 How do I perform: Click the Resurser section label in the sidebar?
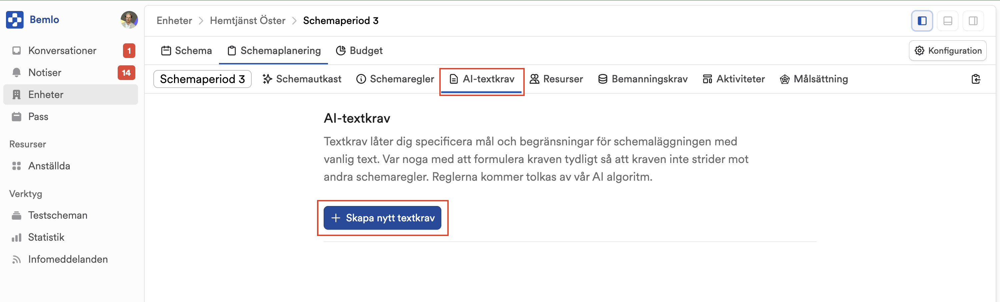pos(28,144)
